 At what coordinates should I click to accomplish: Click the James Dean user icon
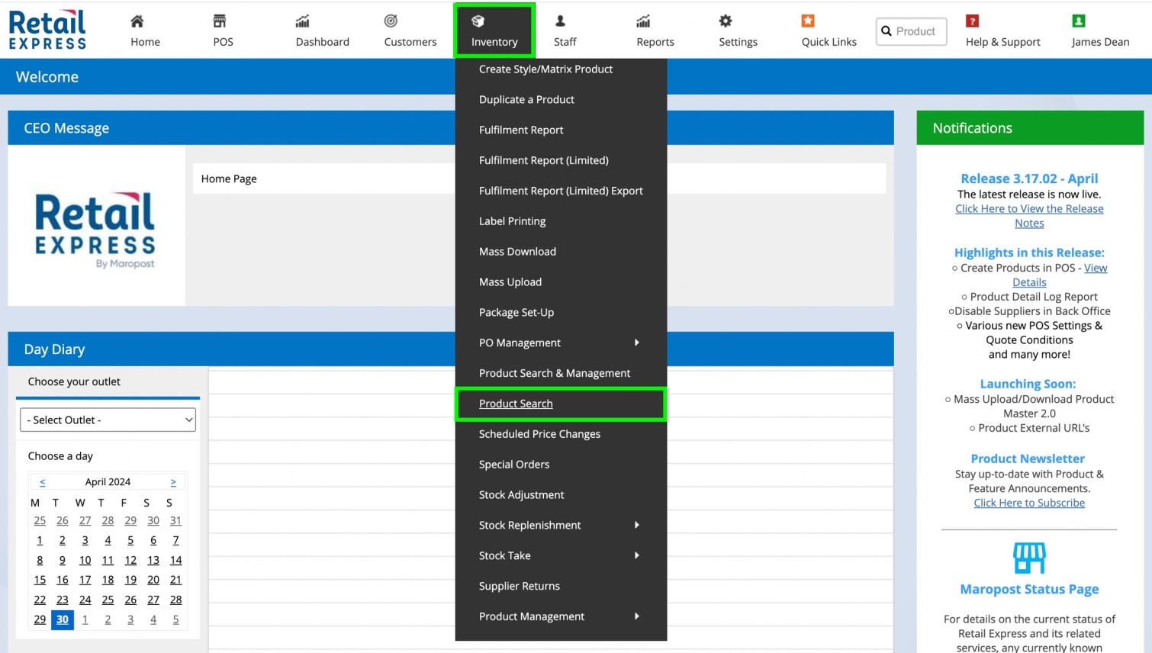(x=1079, y=21)
